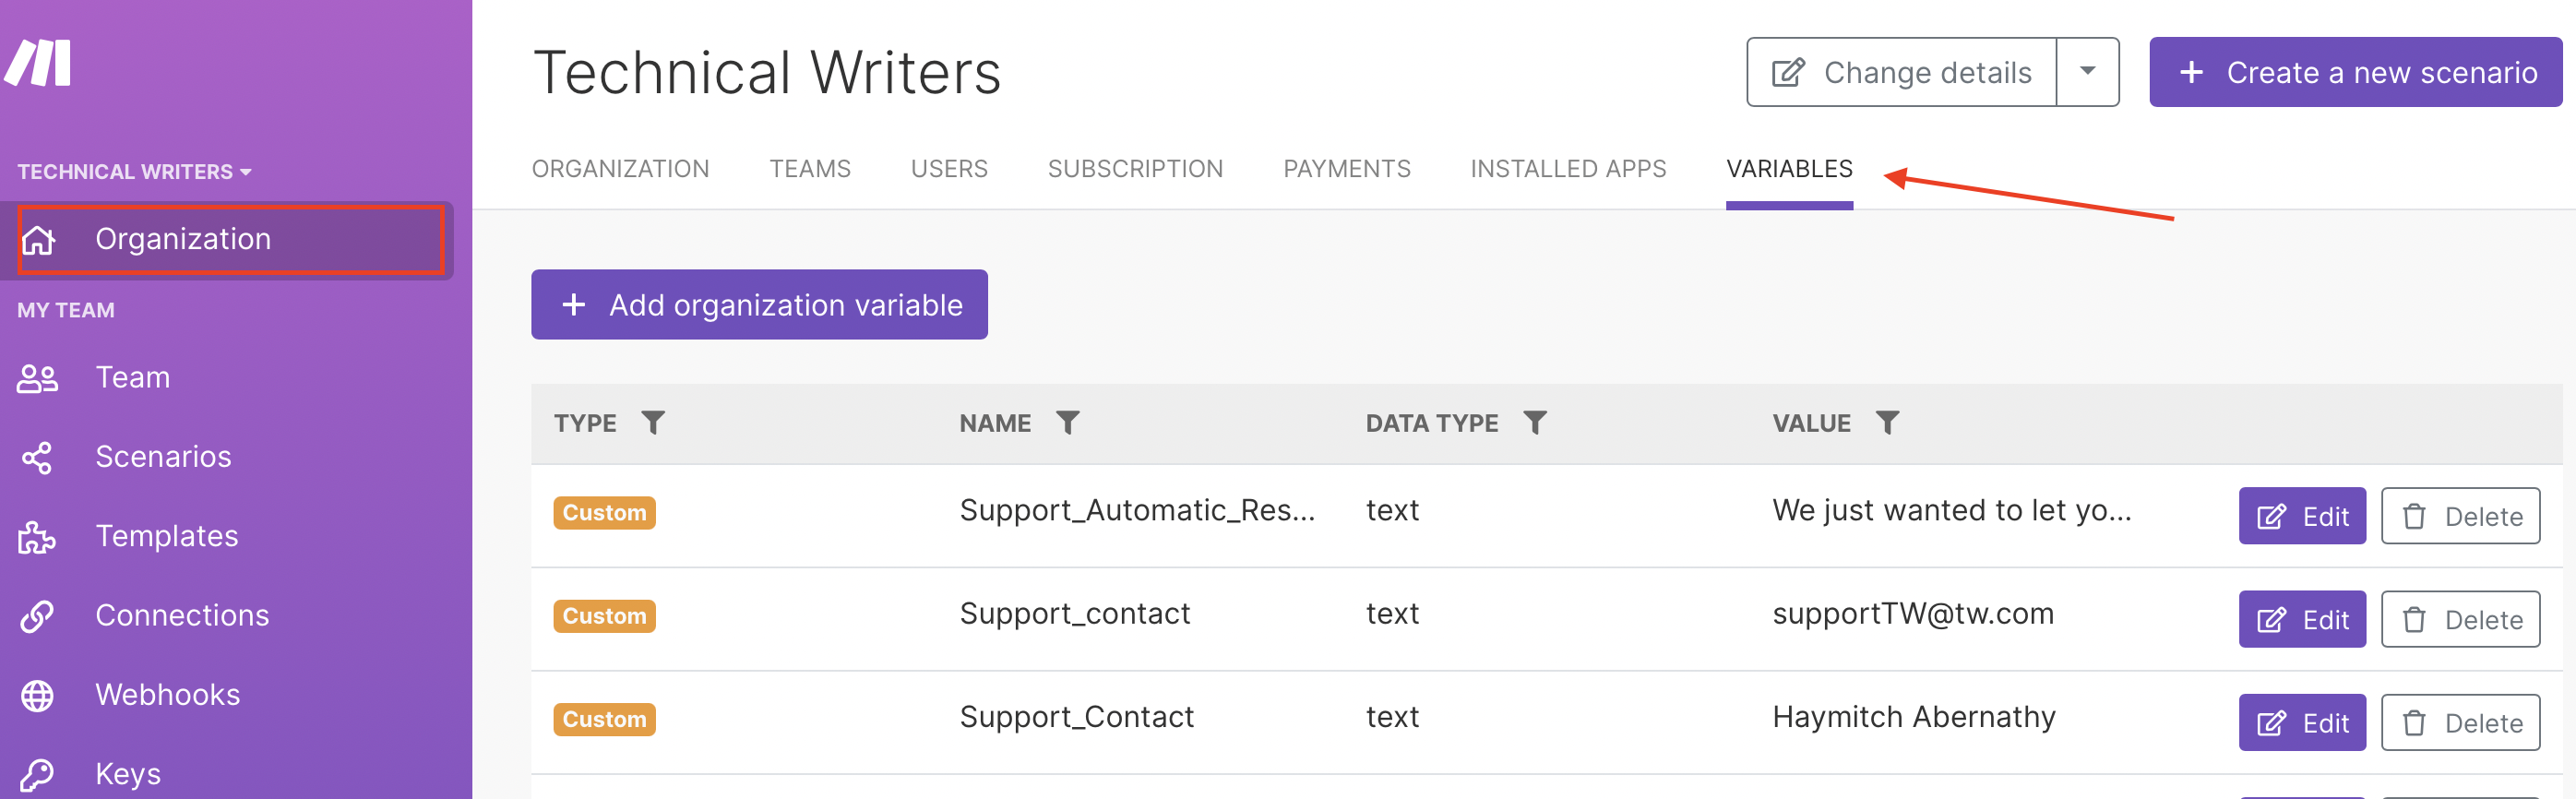Open Connections from the sidebar
The height and width of the screenshot is (799, 2576).
[182, 615]
